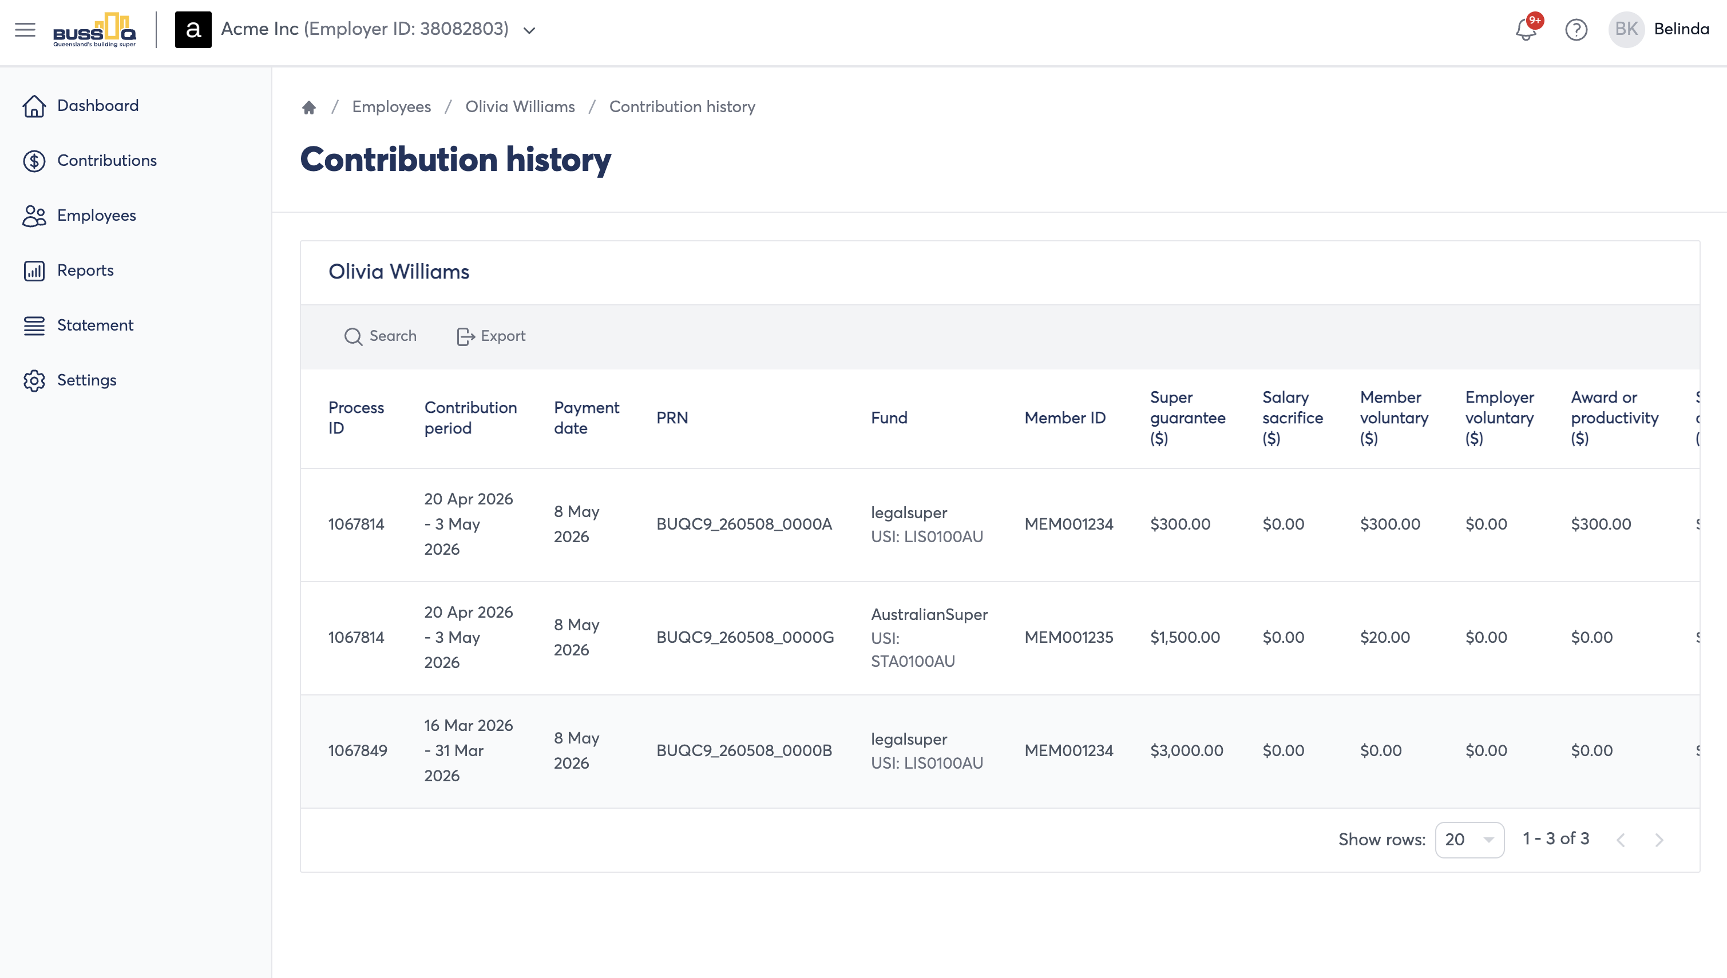Image resolution: width=1727 pixels, height=978 pixels.
Task: Click the Search magnifier icon
Action: (x=353, y=336)
